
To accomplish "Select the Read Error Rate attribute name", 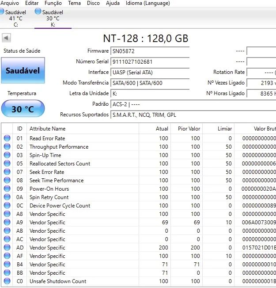I will 47,138.
